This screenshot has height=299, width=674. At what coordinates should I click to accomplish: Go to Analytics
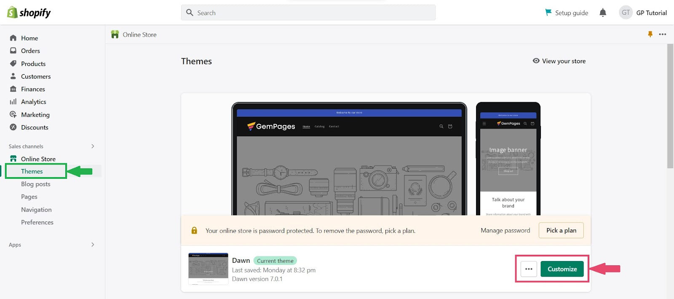click(34, 102)
